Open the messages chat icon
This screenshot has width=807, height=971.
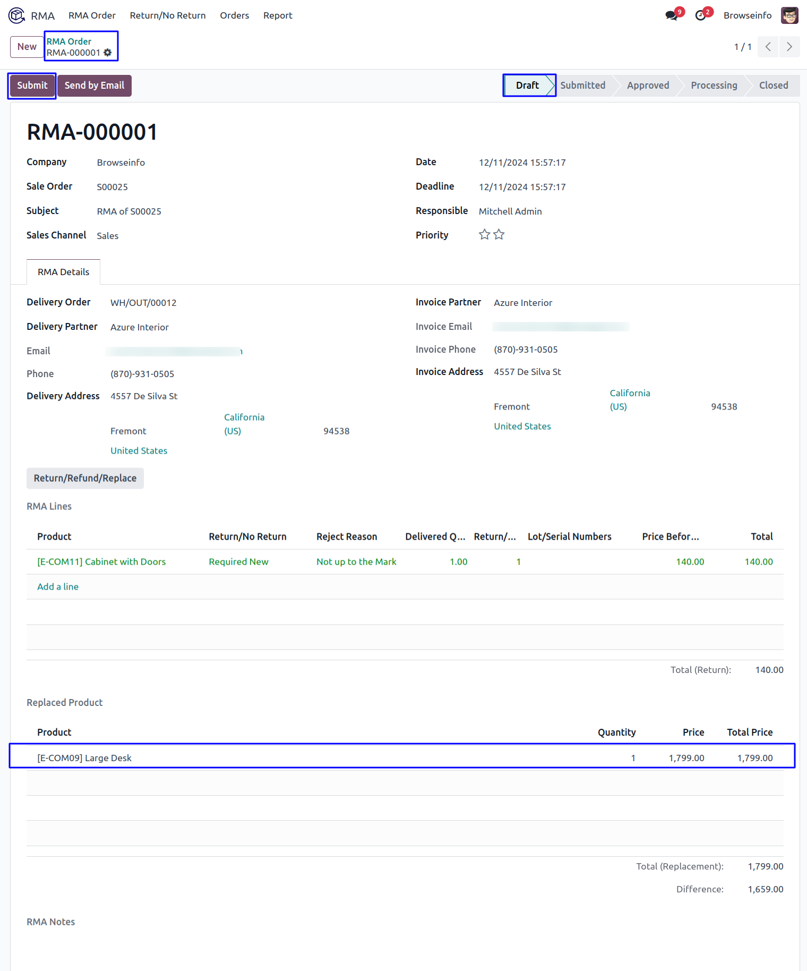[x=672, y=15]
